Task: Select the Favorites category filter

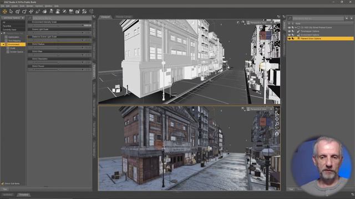Action: click(x=13, y=26)
